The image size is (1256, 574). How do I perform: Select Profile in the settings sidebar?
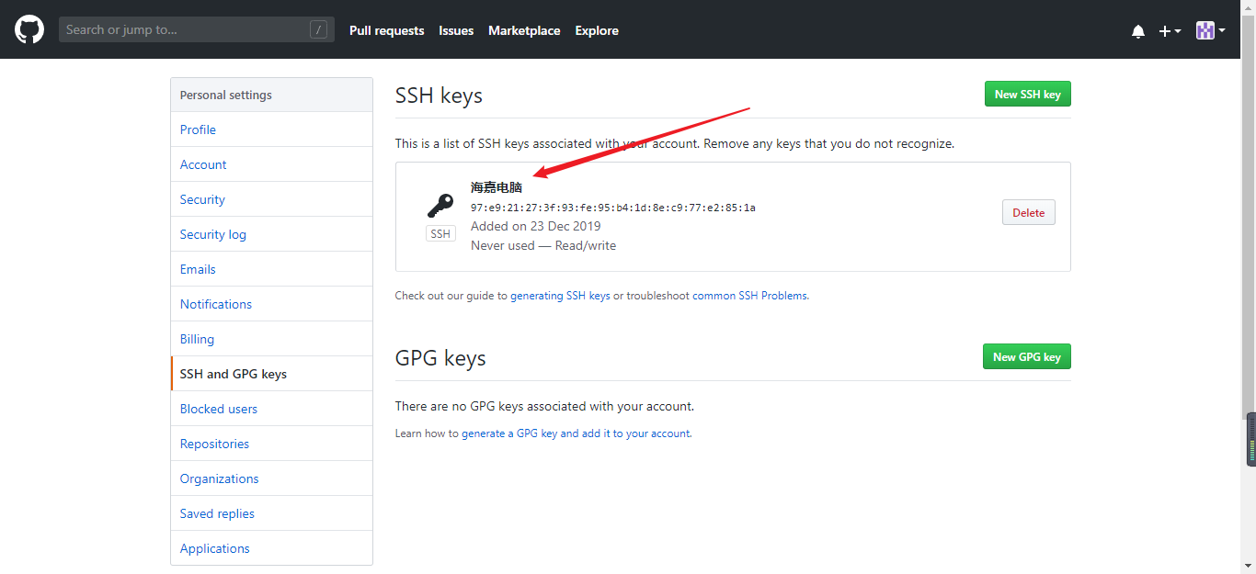pos(198,129)
